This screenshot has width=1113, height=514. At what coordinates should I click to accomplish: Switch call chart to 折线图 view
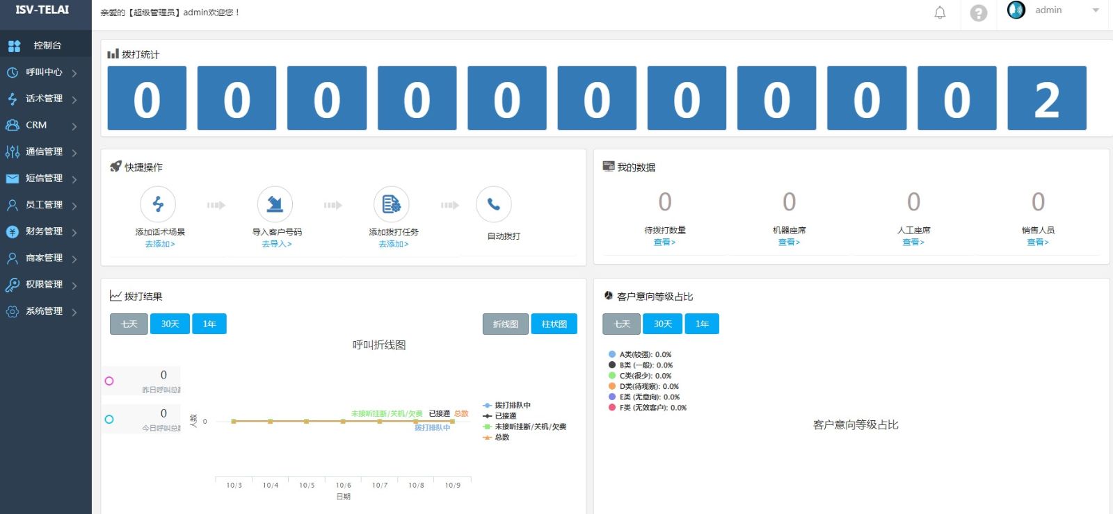tap(505, 324)
